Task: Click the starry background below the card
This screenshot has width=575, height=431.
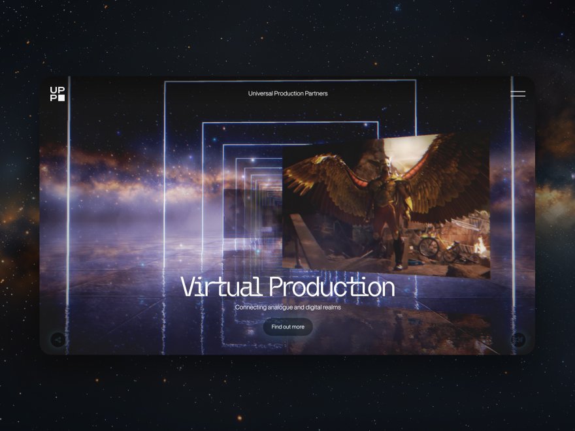Action: coord(287,392)
